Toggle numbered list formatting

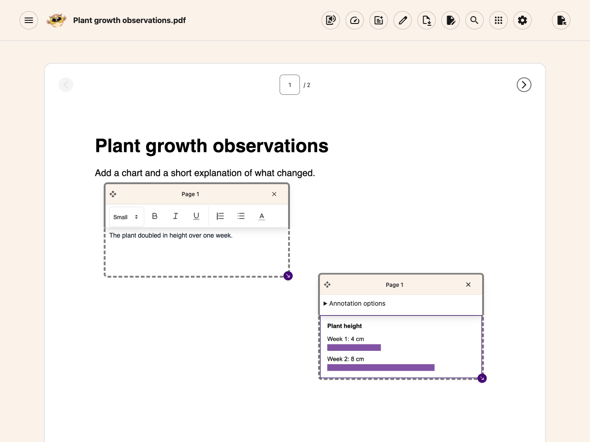coord(220,216)
